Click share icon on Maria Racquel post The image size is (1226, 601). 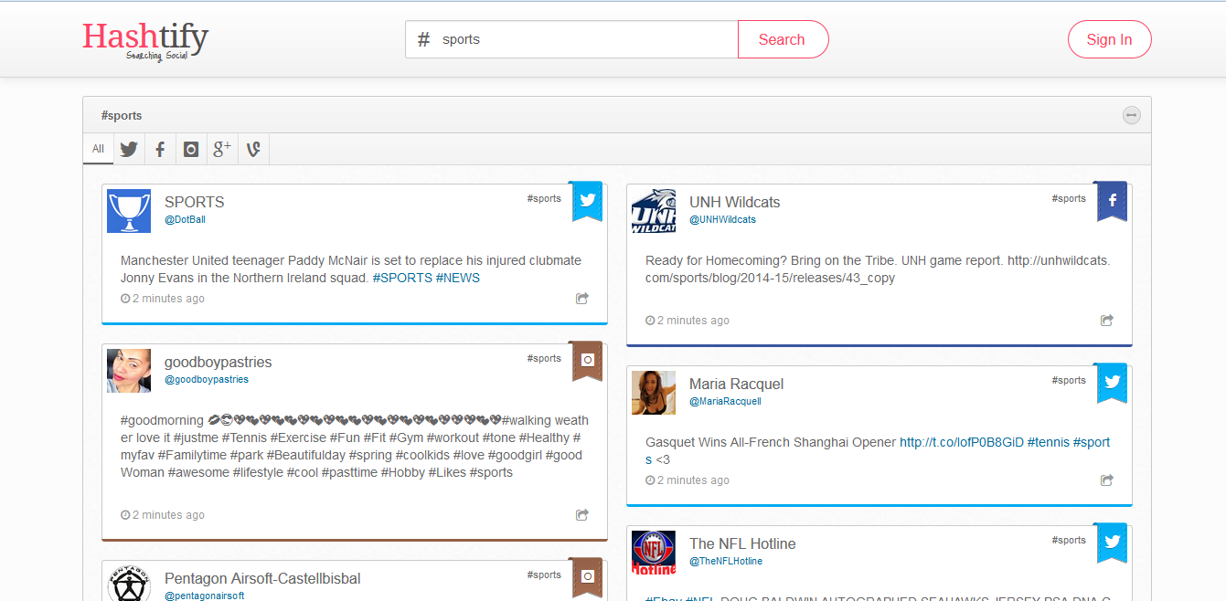click(x=1107, y=480)
